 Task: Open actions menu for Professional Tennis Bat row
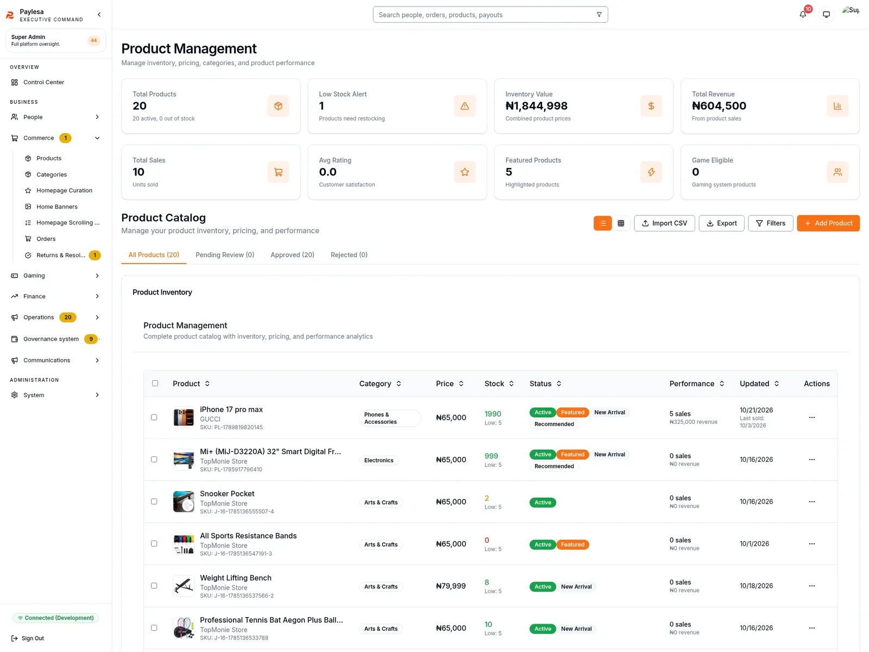tap(811, 628)
